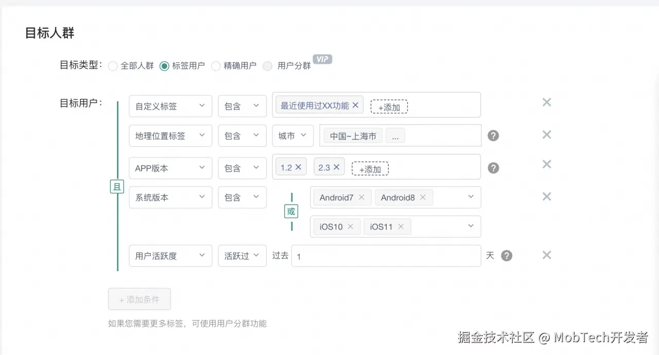659x355 pixels.
Task: Delete the 用户活跃度 condition row
Action: click(x=547, y=255)
